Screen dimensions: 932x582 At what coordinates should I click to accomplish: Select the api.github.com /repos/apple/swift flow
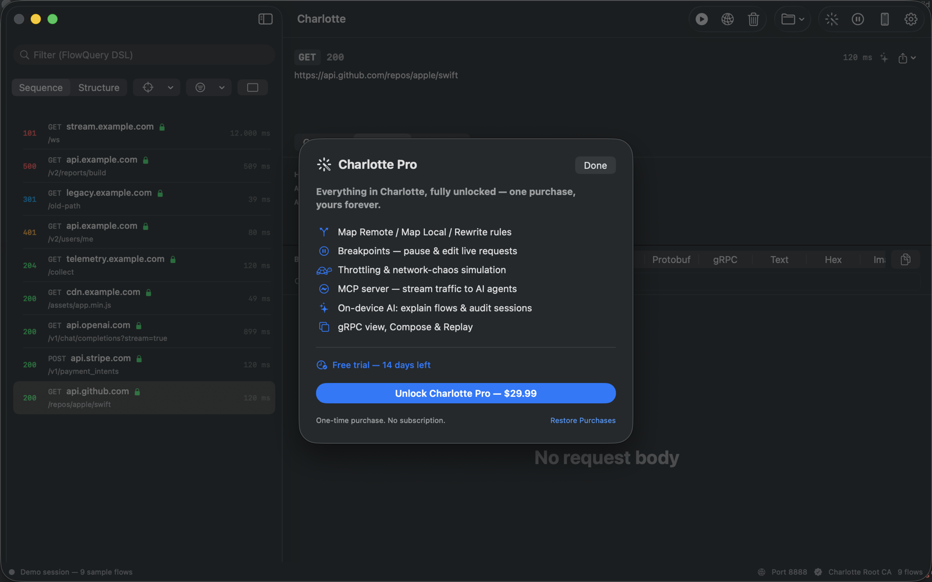144,398
